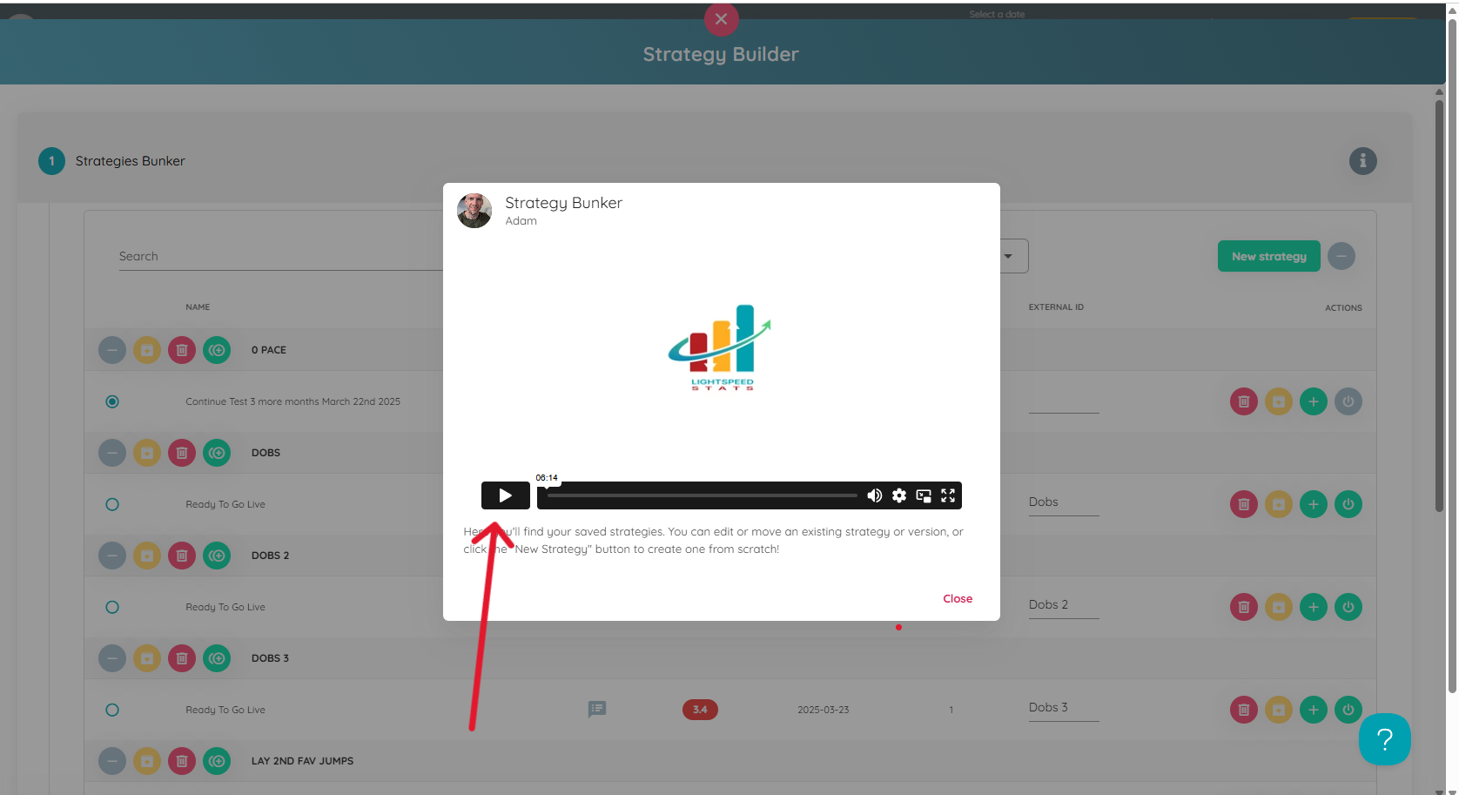Archive the LAY 2ND FAV JUMPS group
The image size is (1459, 795).
146,761
